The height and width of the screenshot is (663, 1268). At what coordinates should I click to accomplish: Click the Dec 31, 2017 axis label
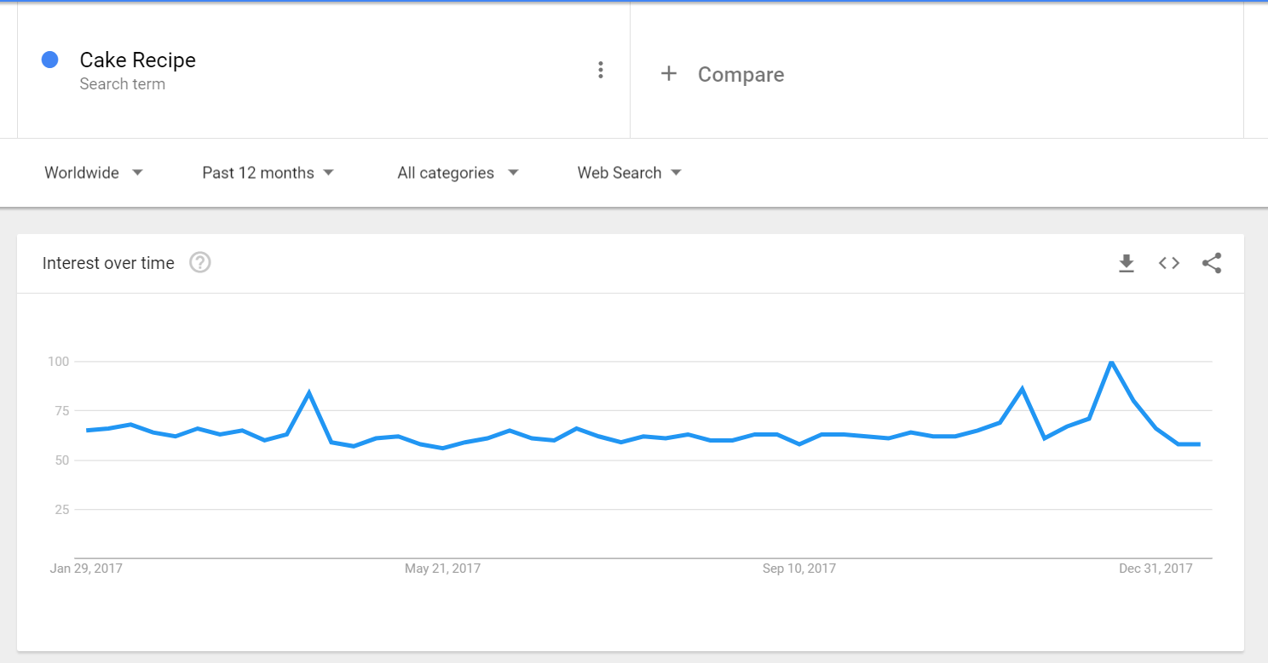[1156, 569]
